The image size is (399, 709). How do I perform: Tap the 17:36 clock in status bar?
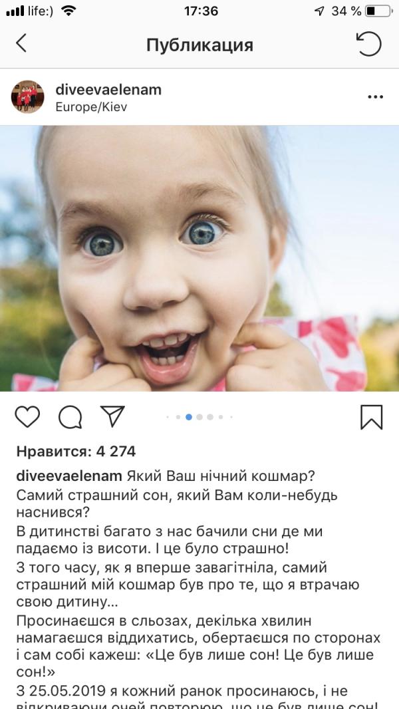(201, 11)
